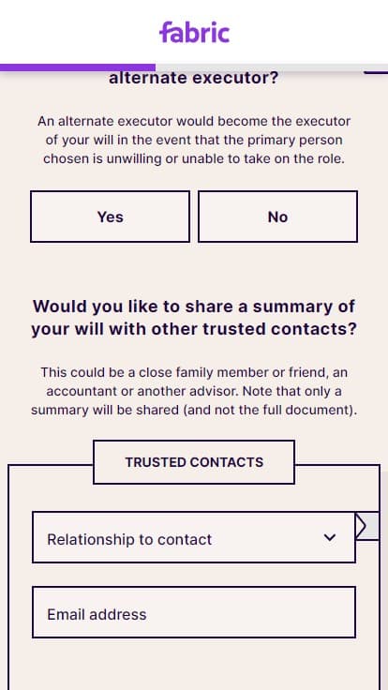Choose Yes for an alternate executor
This screenshot has height=690, width=388.
pyautogui.click(x=110, y=217)
